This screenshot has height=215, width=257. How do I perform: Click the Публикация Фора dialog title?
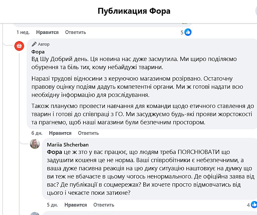click(x=134, y=11)
